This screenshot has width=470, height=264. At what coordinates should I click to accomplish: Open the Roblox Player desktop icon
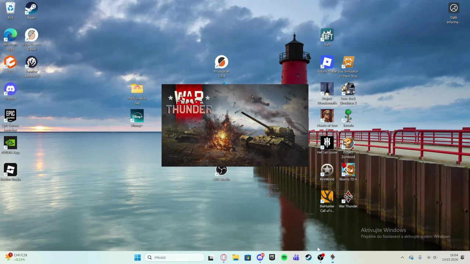pyautogui.click(x=327, y=64)
